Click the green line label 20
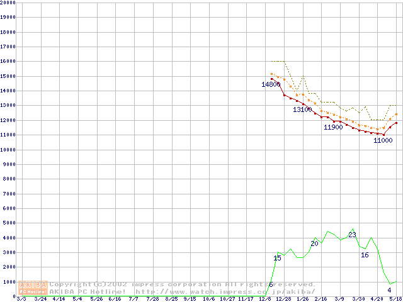This screenshot has height=302, width=403. click(x=314, y=243)
